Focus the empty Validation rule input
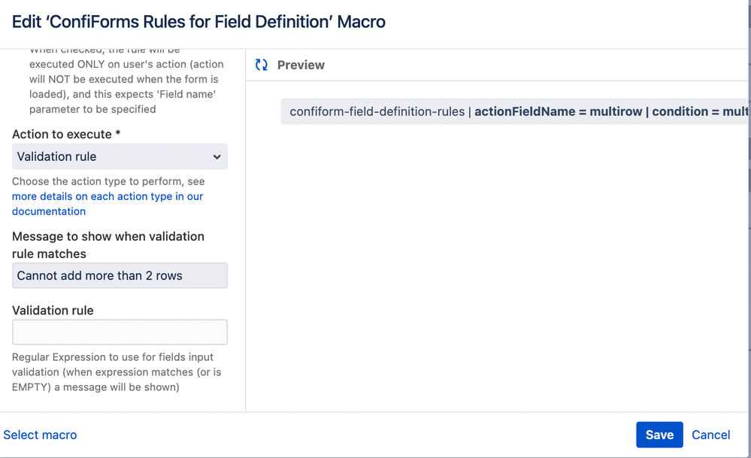This screenshot has height=458, width=751. [x=120, y=332]
